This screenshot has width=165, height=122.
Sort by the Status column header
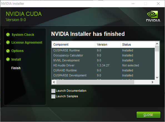[x=137, y=44]
